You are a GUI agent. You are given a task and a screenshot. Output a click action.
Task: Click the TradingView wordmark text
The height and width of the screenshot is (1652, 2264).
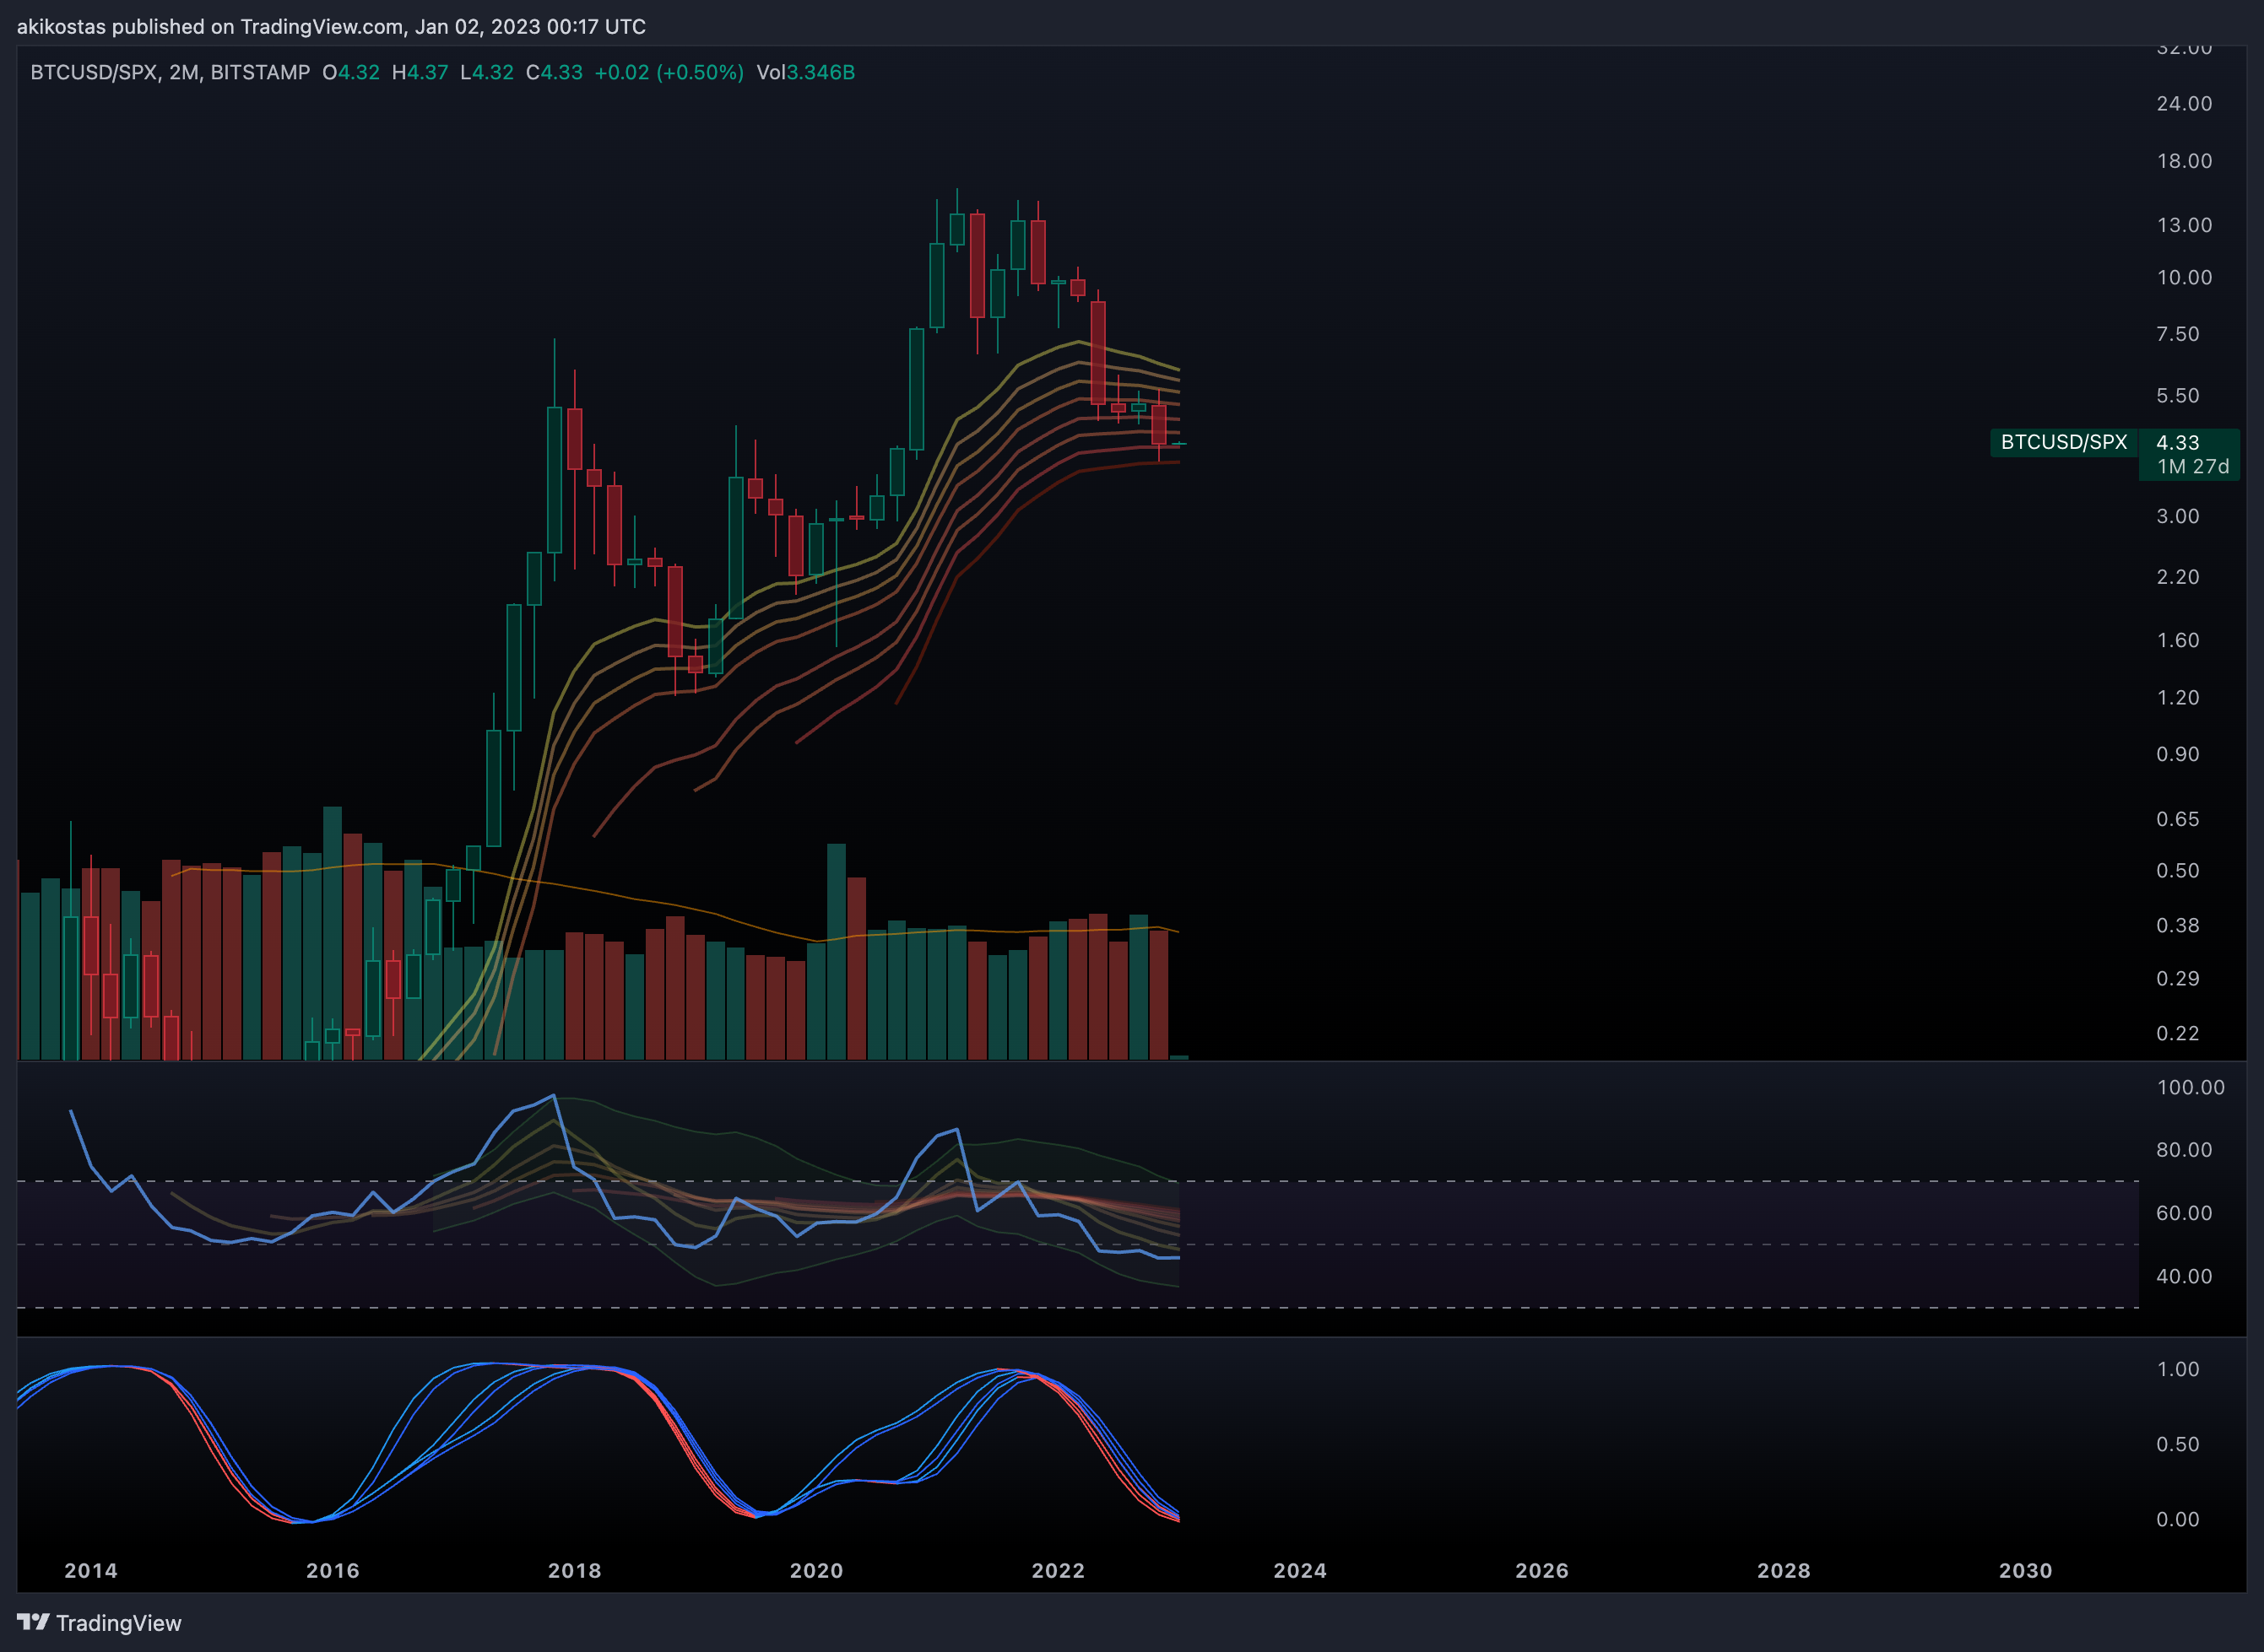point(119,1623)
